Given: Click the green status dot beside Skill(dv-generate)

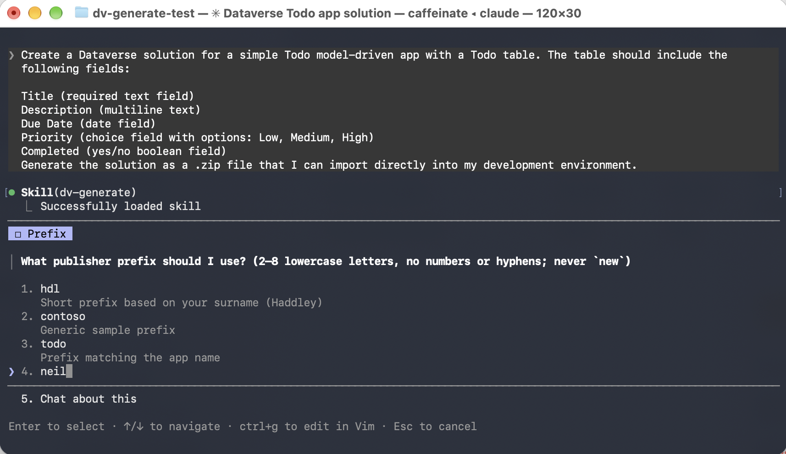Looking at the screenshot, I should tap(12, 193).
